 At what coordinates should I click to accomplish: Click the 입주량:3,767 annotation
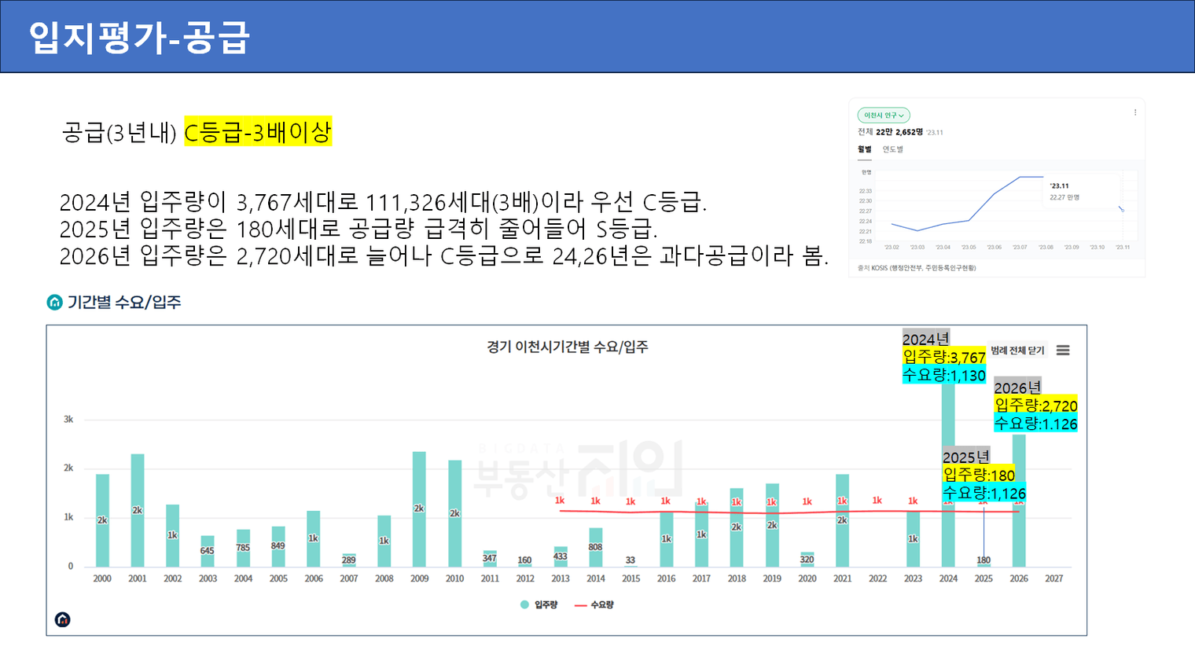(x=944, y=357)
